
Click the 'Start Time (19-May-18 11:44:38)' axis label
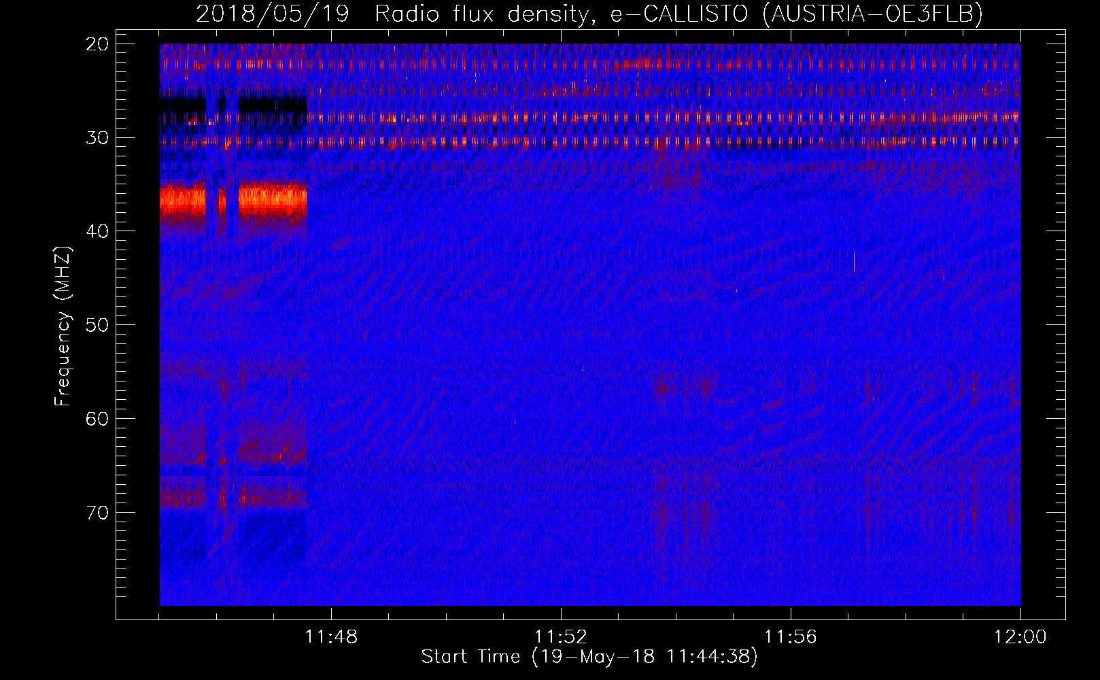(x=589, y=657)
